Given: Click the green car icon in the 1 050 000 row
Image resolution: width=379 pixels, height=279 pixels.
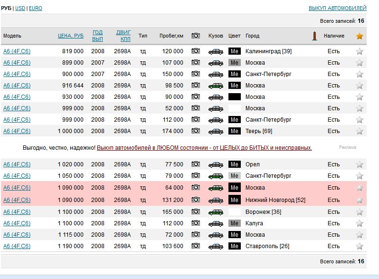Looking at the screenshot, I should click(216, 176).
